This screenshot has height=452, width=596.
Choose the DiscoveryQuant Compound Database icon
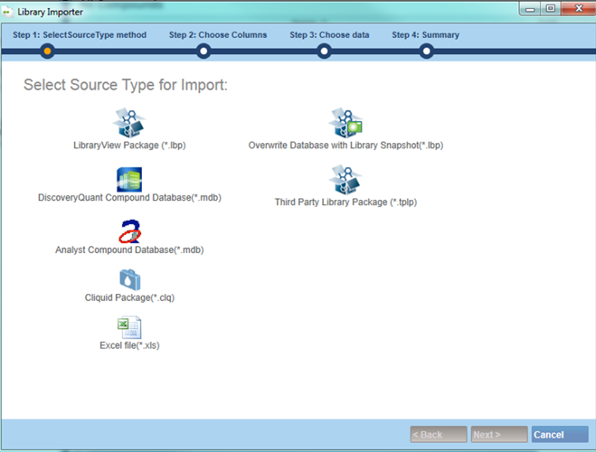(129, 178)
